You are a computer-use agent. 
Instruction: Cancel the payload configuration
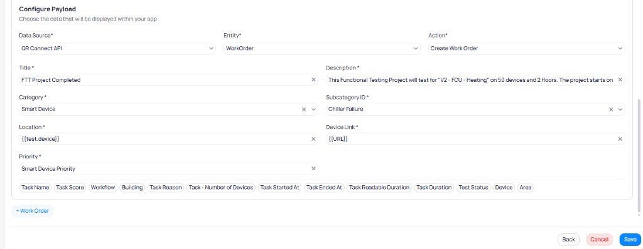[x=599, y=240]
